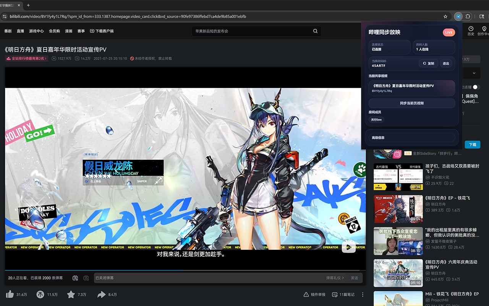489x306 pixels.
Task: Click the LIVE badge in sync panel
Action: (449, 33)
